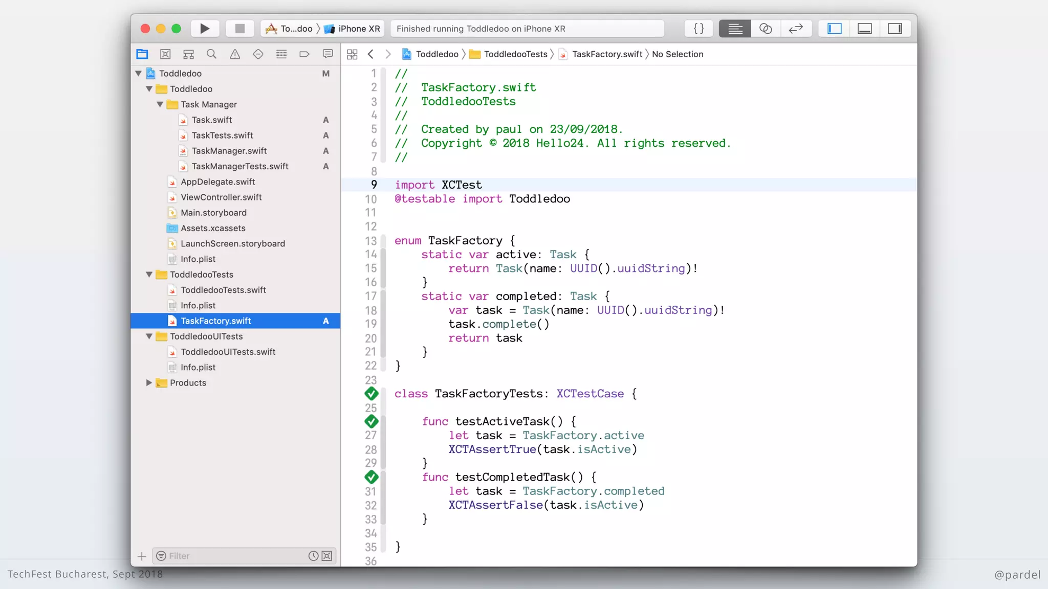
Task: Toggle the bottom Debug area
Action: 865,29
